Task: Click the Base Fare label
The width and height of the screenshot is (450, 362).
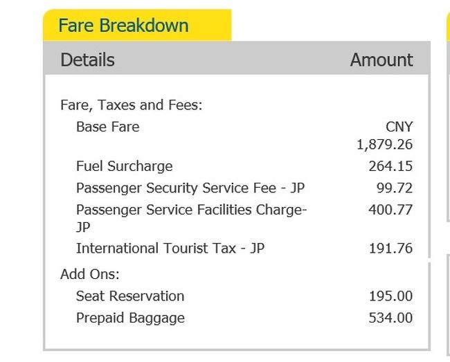Action: click(107, 127)
